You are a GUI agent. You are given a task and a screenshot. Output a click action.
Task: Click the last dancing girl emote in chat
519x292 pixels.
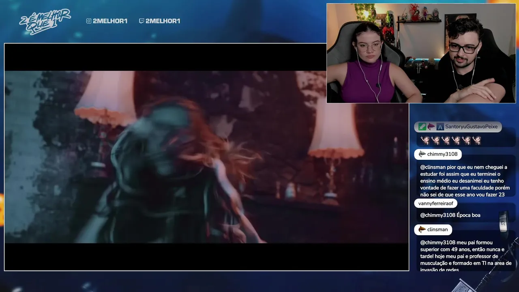[477, 140]
